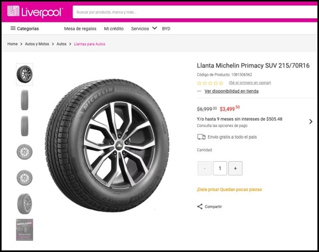Click Sé el primero en opinar link
Image resolution: width=319 pixels, height=252 pixels.
249,83
